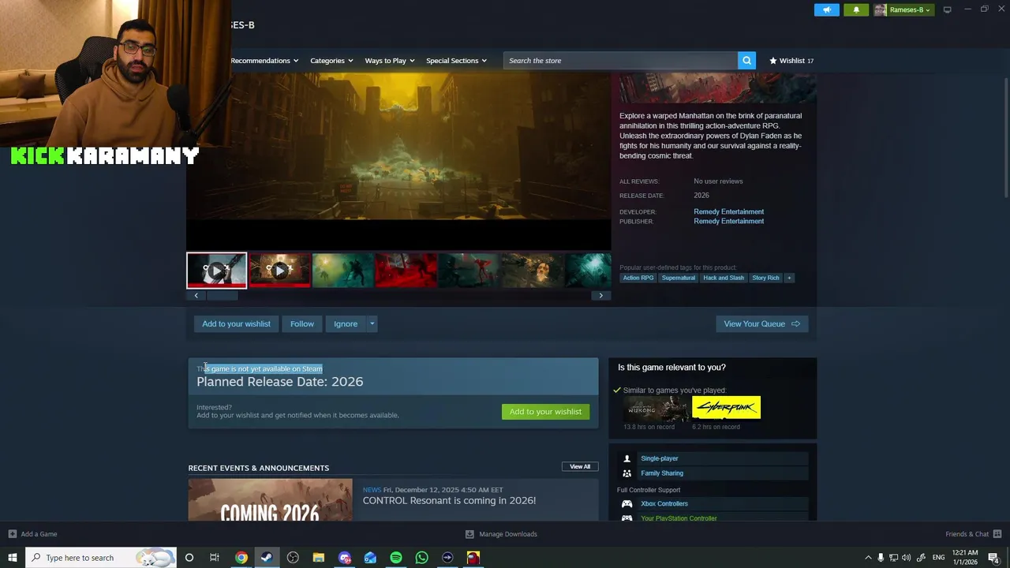
Task: Expand the Categories dropdown
Action: coord(331,61)
